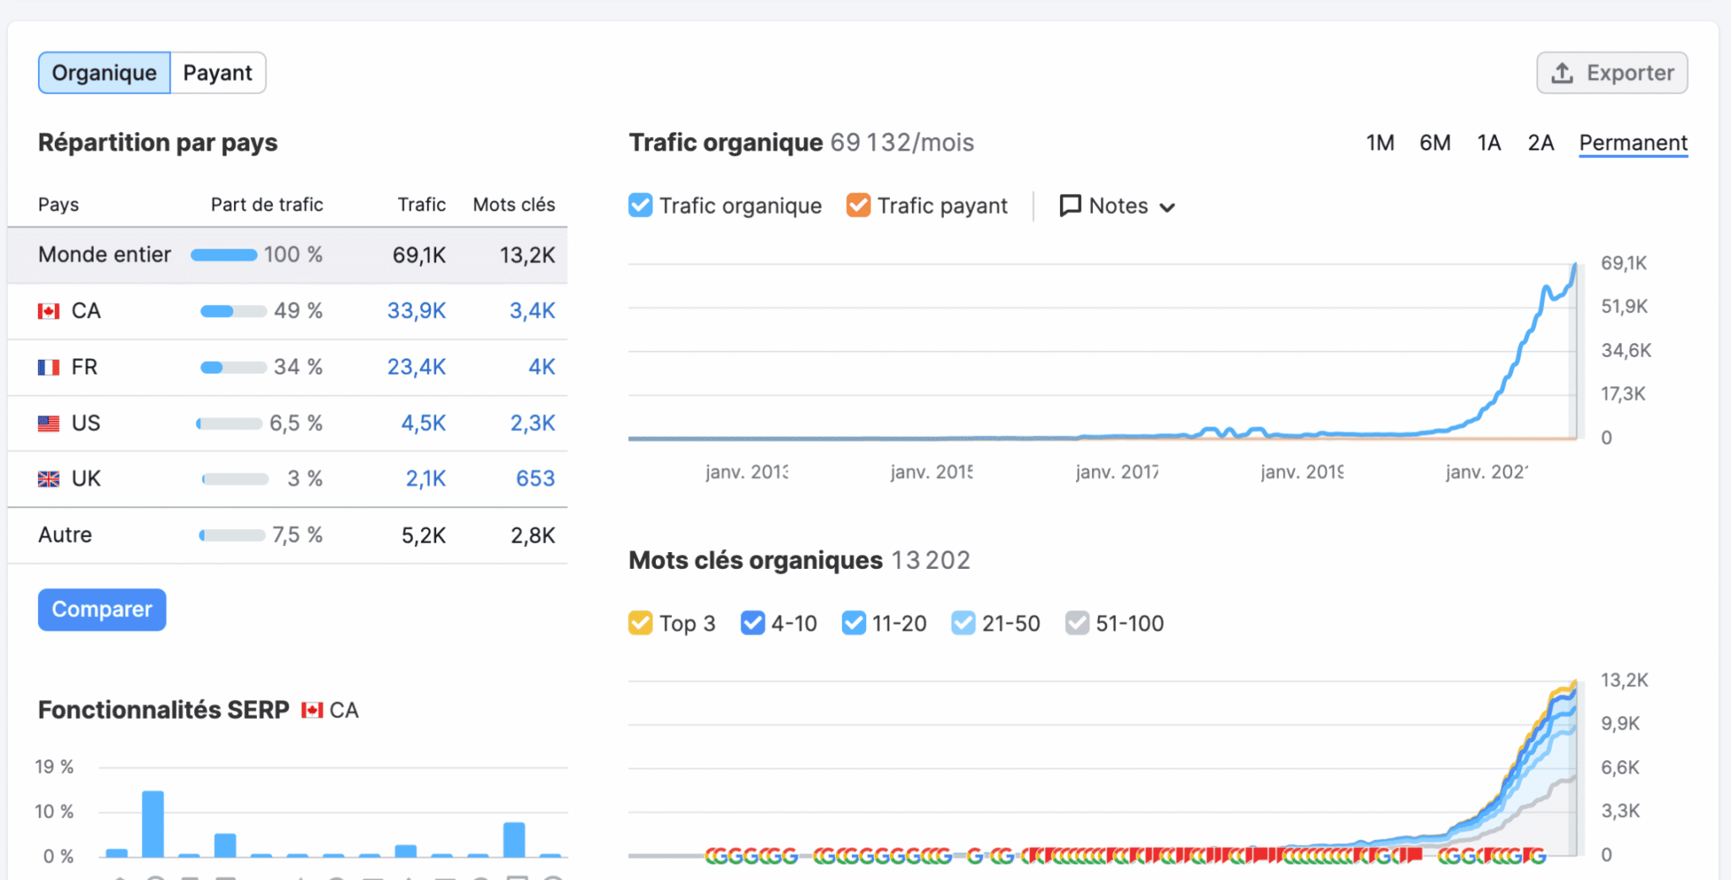Image resolution: width=1731 pixels, height=880 pixels.
Task: Select the 1A time range
Action: click(1489, 143)
